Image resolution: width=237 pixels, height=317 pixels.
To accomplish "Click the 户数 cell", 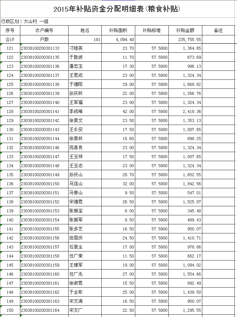I will [44, 40].
